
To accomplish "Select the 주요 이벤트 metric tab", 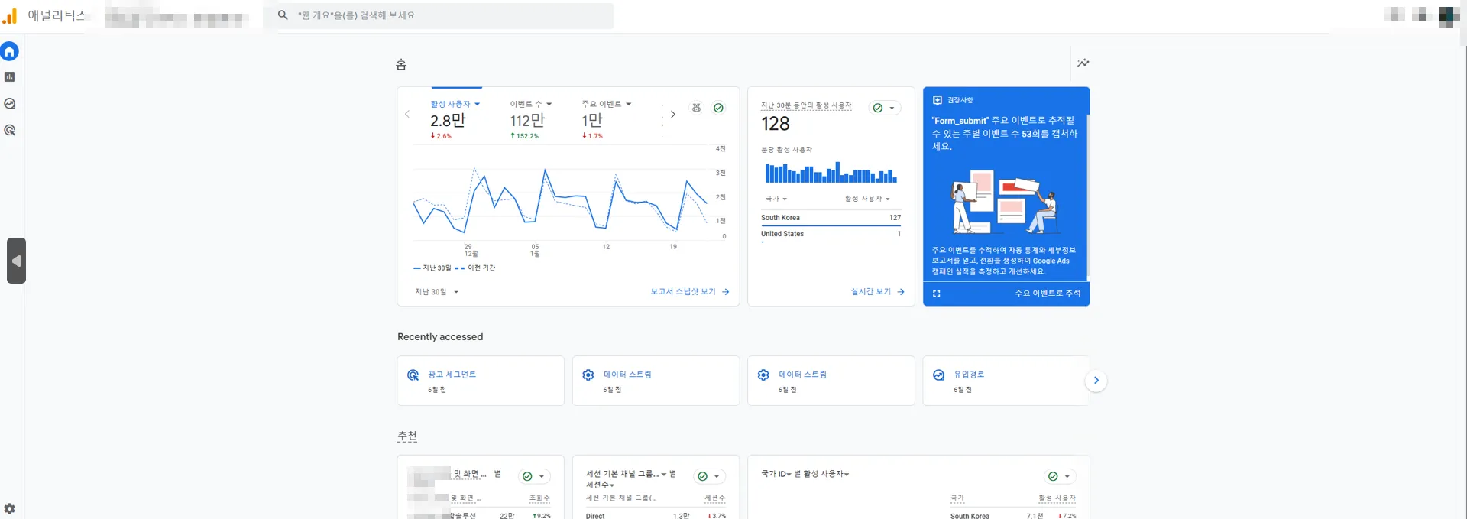I will (606, 120).
